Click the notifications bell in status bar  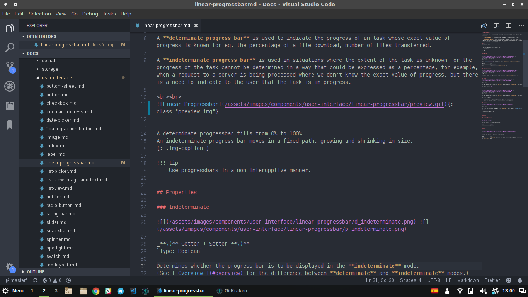click(519, 280)
